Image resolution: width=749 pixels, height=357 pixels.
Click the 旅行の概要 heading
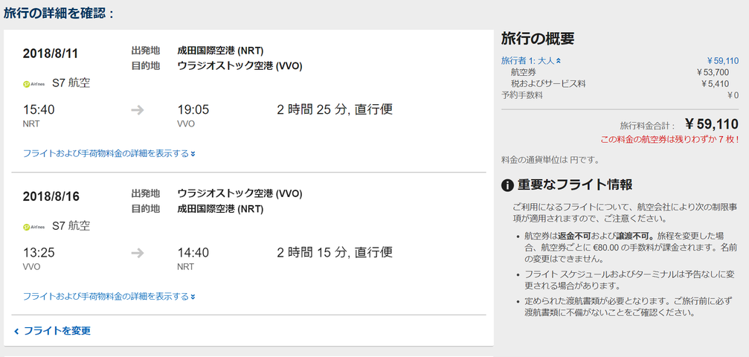[x=537, y=39]
